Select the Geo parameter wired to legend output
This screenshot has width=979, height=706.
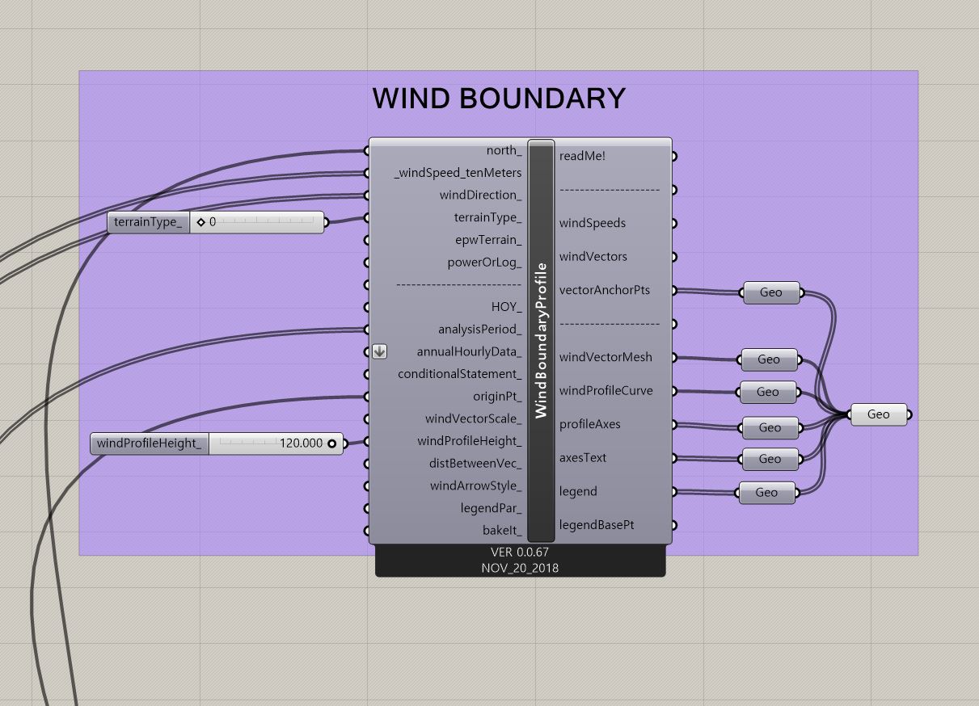[766, 492]
